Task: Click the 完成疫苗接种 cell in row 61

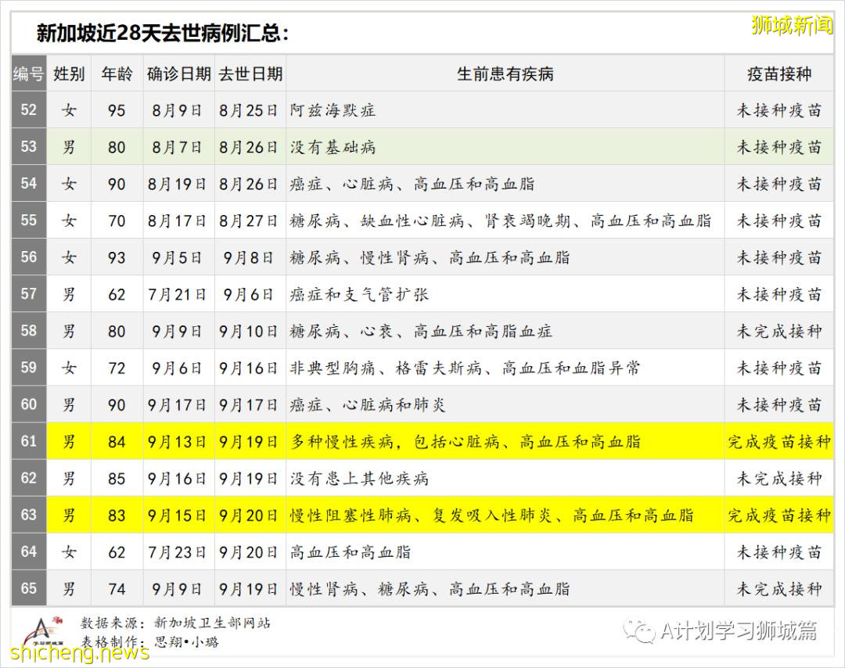Action: pos(779,441)
